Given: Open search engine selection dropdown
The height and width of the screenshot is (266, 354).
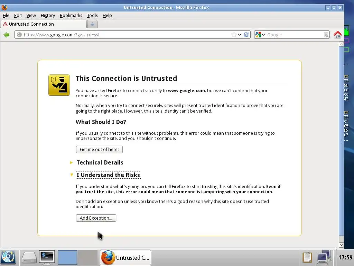Looking at the screenshot, I should click(263, 35).
